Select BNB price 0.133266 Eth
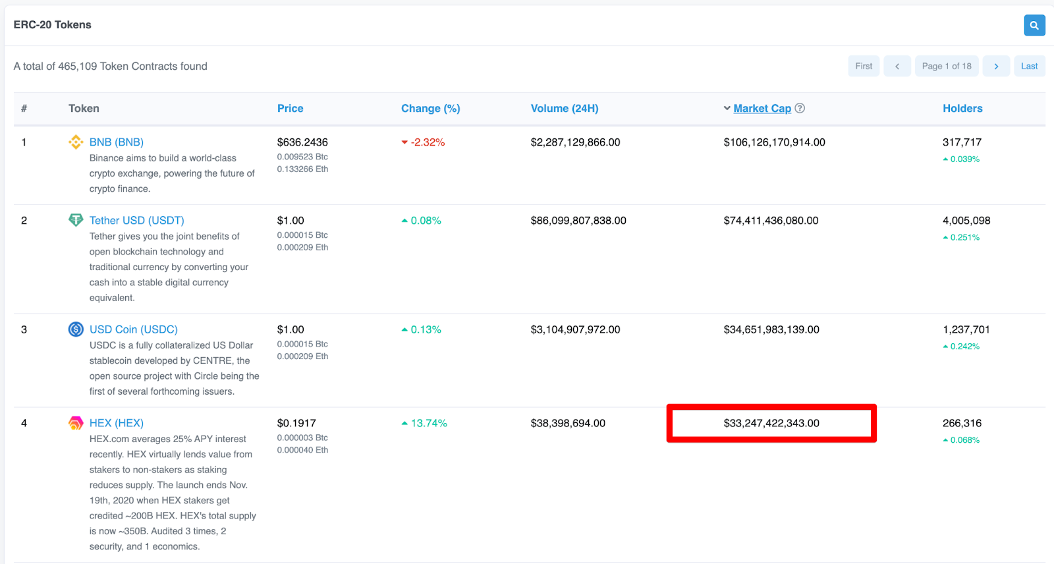Viewport: 1054px width, 564px height. 302,169
